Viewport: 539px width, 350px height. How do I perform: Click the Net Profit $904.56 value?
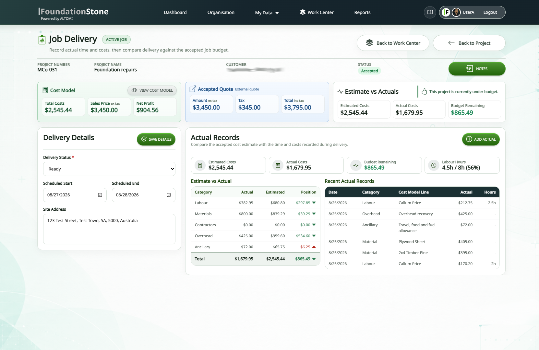tap(148, 110)
